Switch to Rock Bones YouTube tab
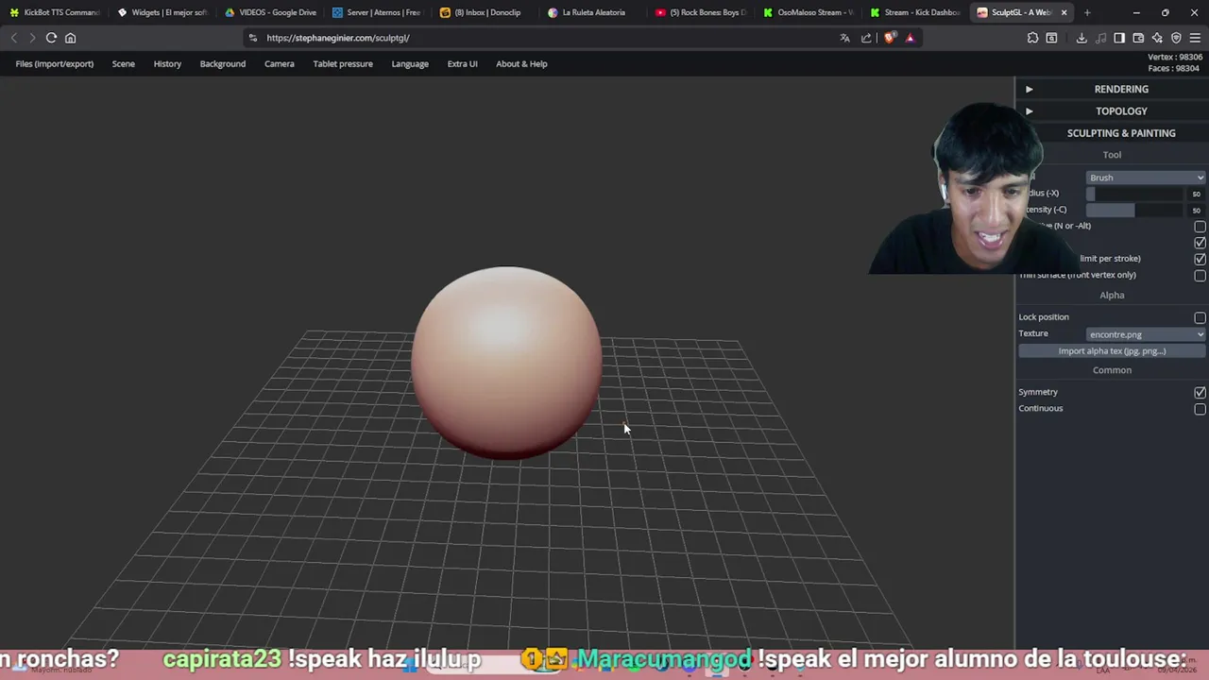The width and height of the screenshot is (1209, 680). 701,12
